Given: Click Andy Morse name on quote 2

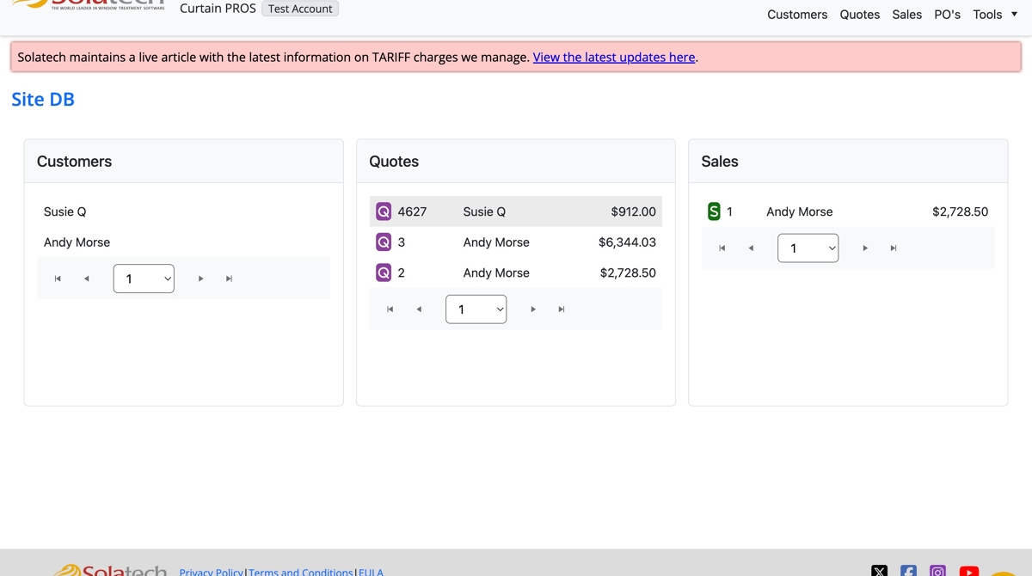Looking at the screenshot, I should pos(496,273).
